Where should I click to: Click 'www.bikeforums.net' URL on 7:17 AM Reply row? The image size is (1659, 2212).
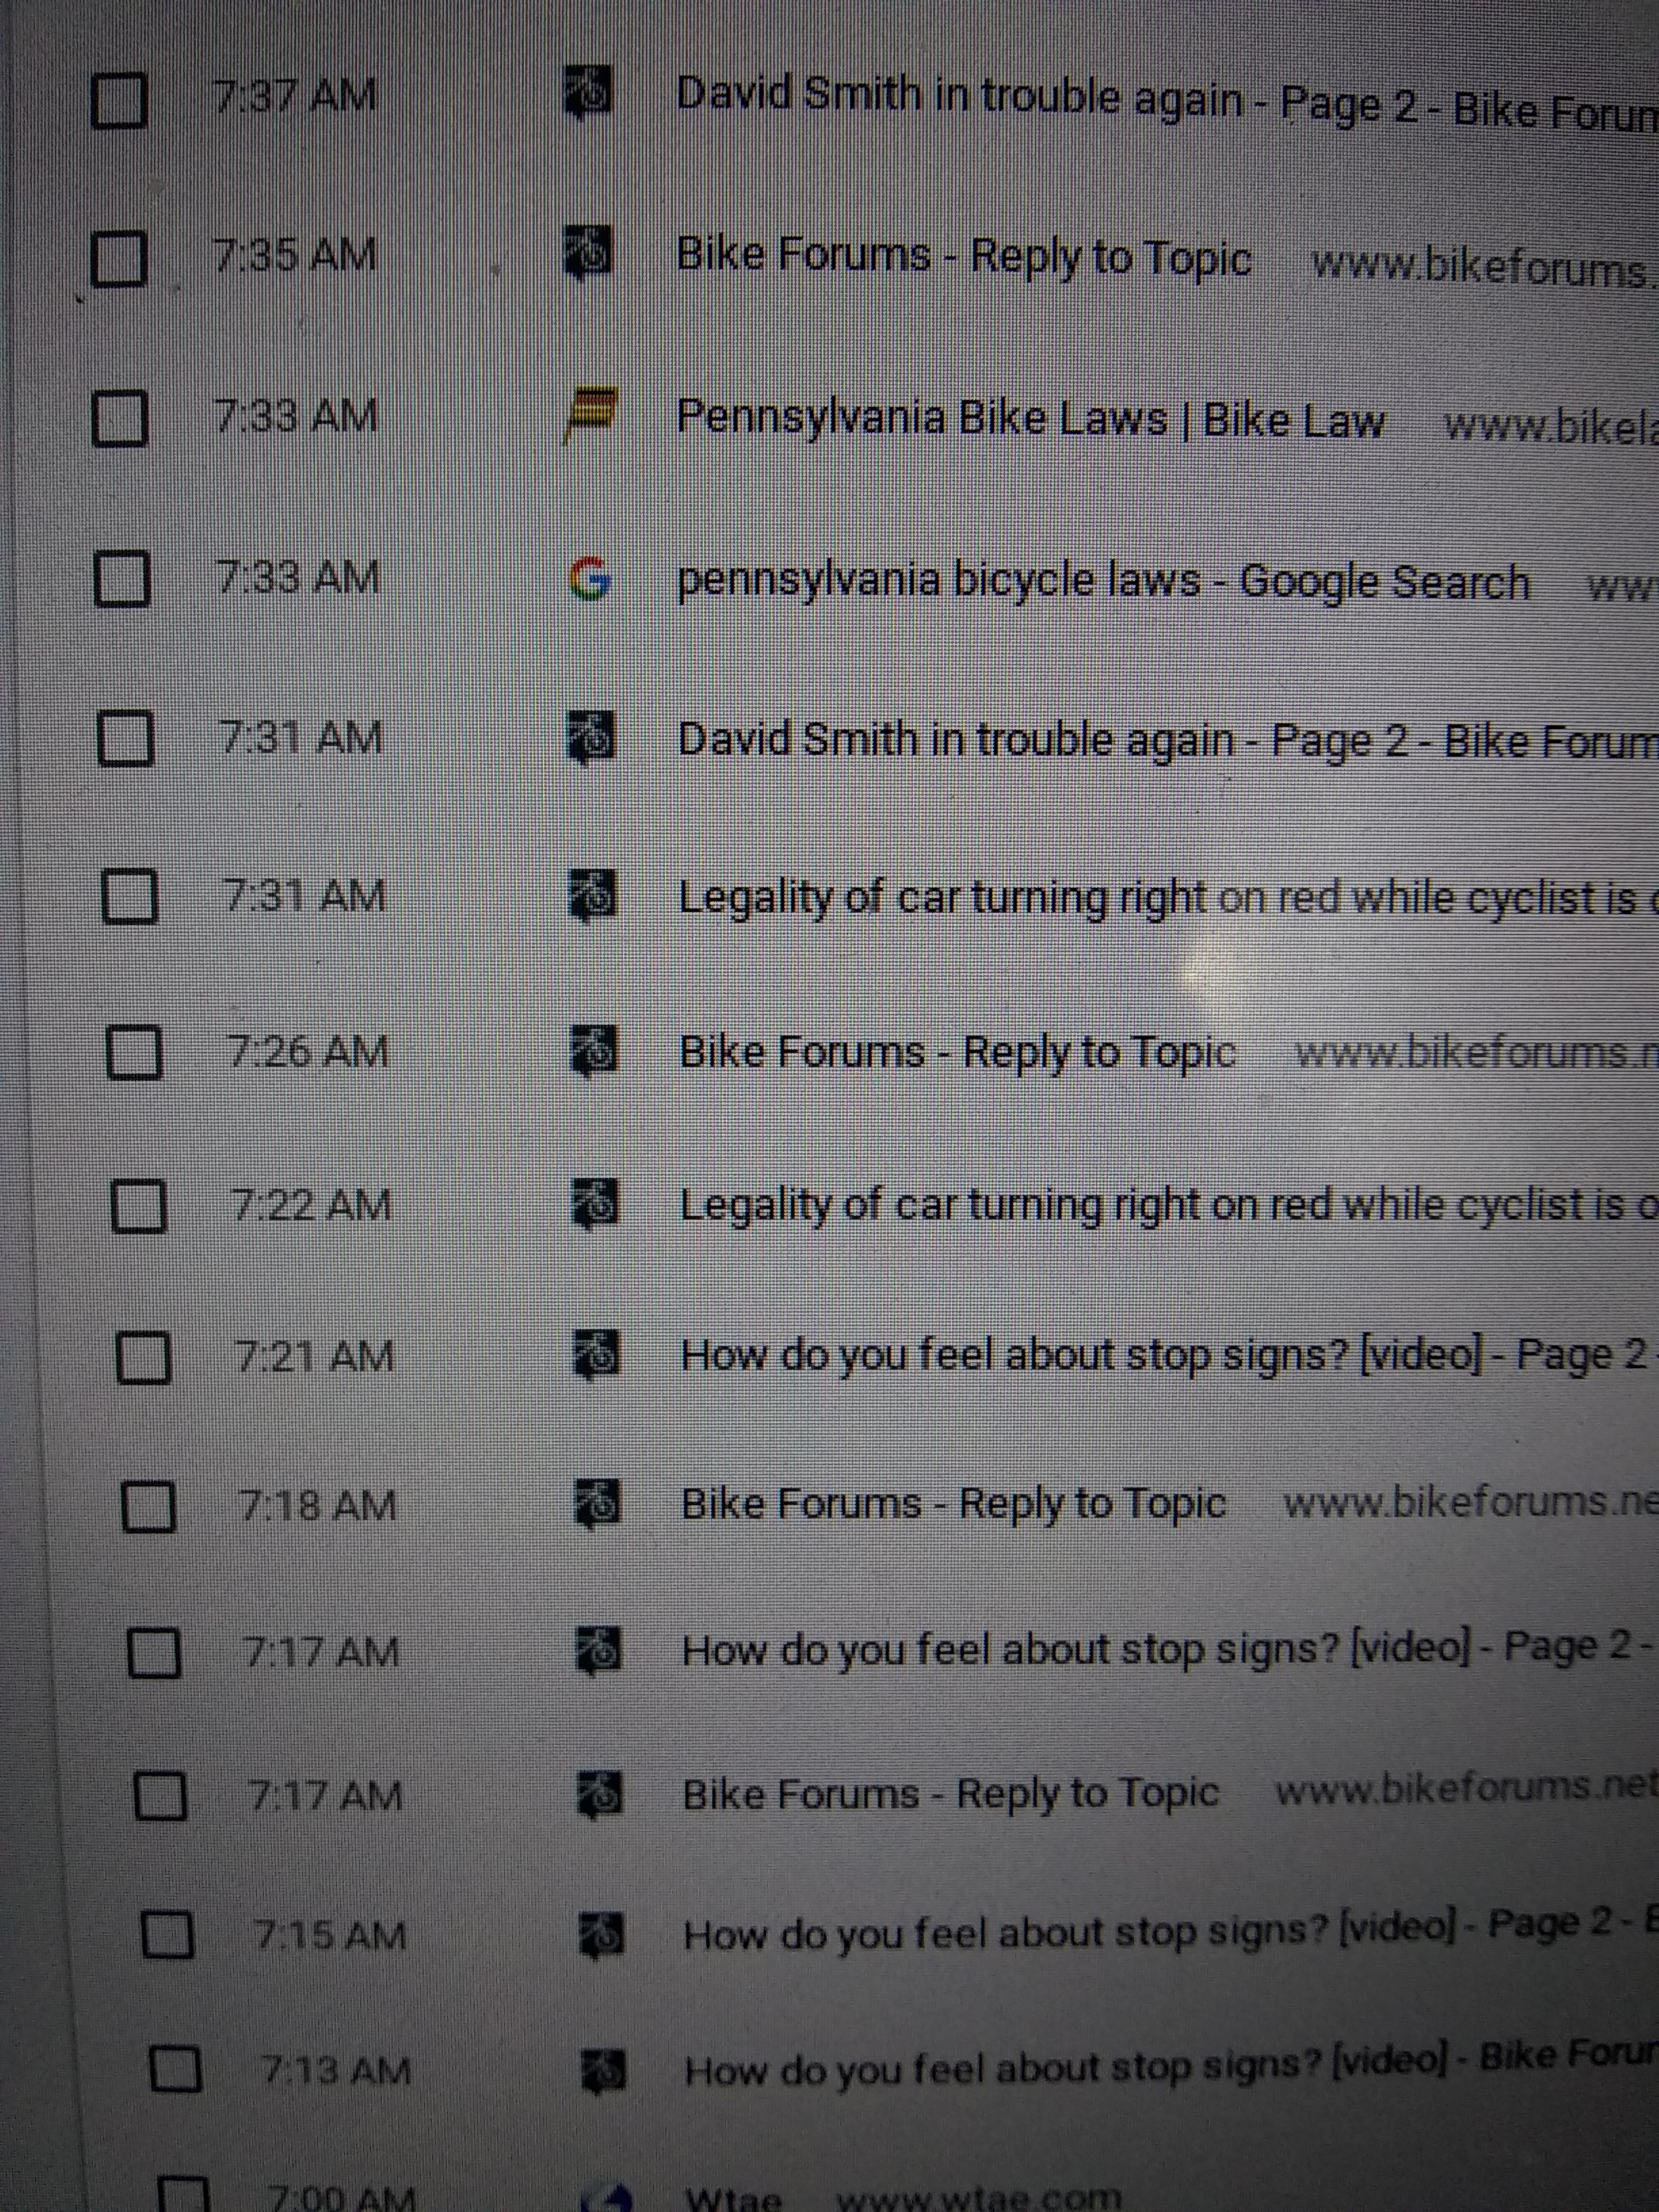point(1466,1788)
